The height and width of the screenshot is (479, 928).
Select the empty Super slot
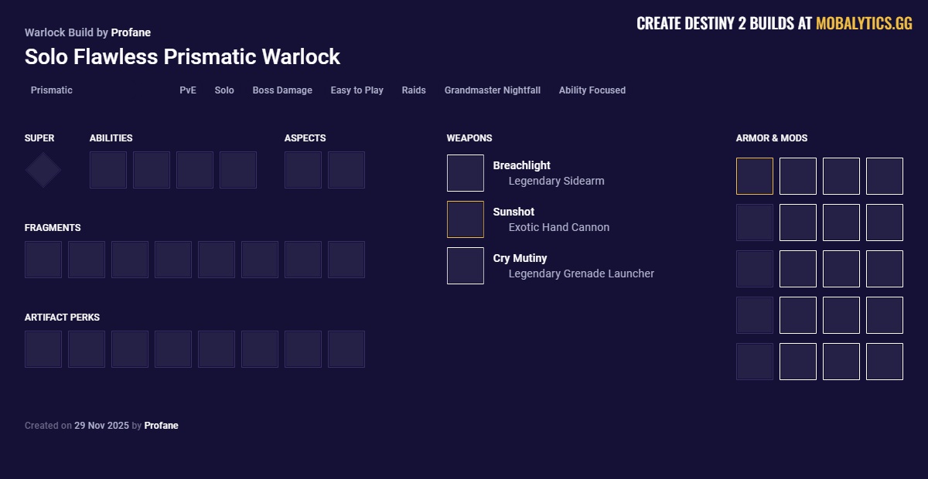tap(43, 170)
